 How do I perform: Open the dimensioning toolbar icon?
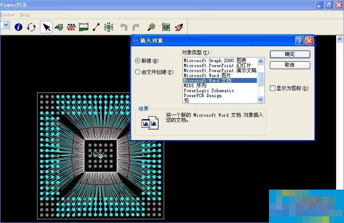[x=84, y=27]
